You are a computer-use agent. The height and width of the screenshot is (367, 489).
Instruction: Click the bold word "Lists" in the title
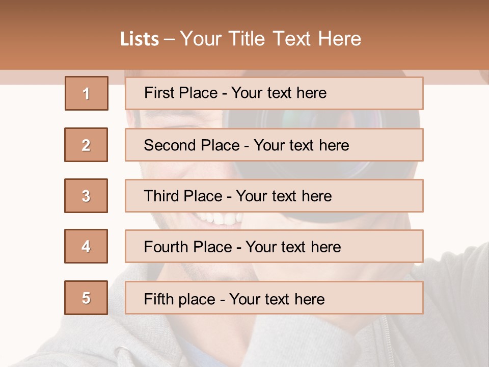pyautogui.click(x=140, y=39)
